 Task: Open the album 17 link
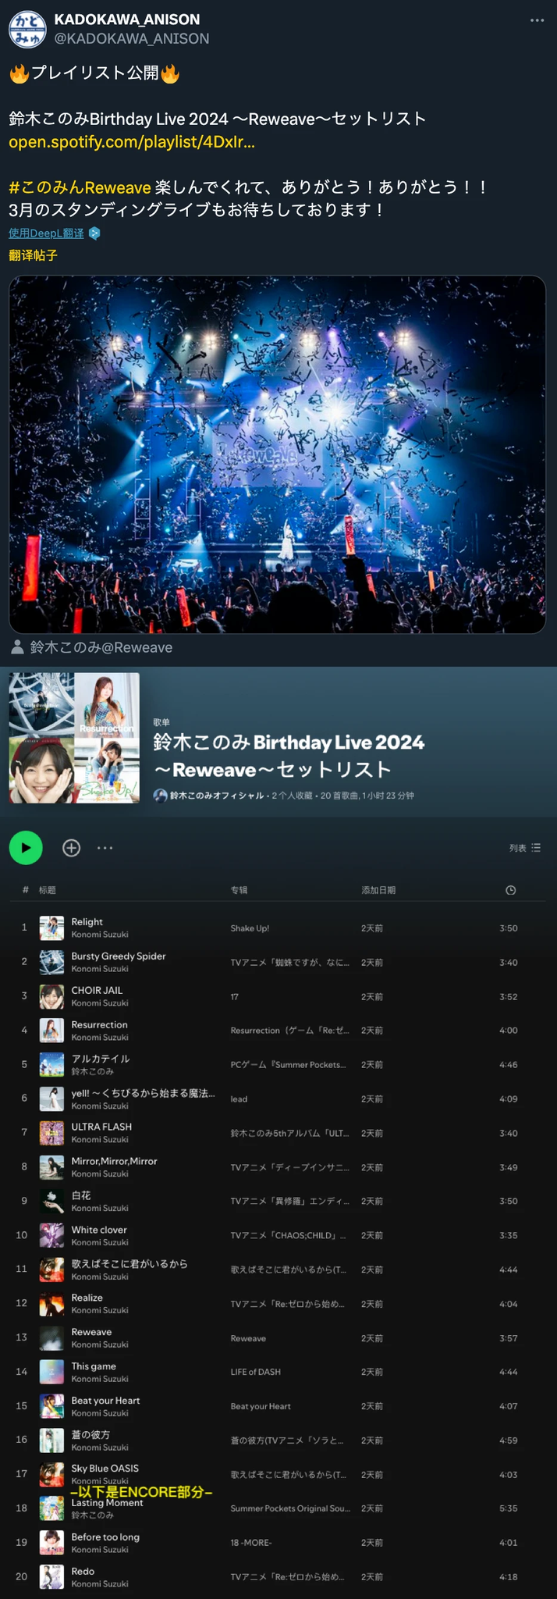point(234,997)
